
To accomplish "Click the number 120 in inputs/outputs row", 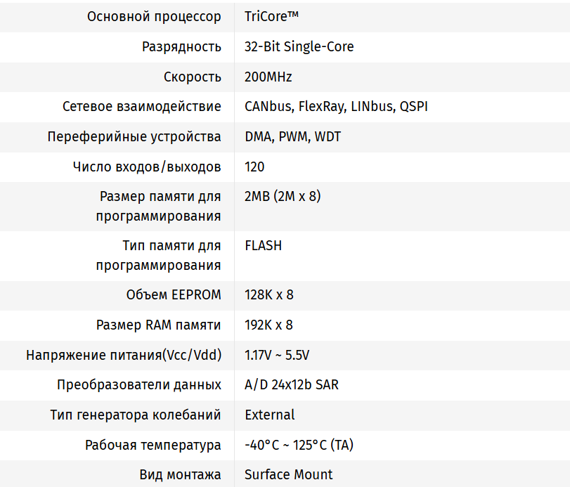I will [x=254, y=167].
